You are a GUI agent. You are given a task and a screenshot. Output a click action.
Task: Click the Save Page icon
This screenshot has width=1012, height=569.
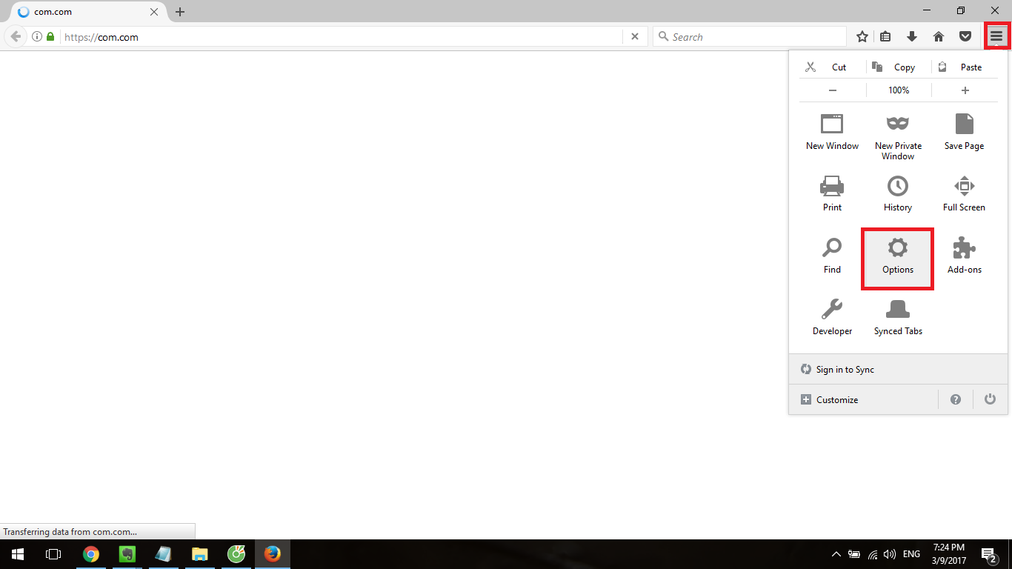click(964, 124)
